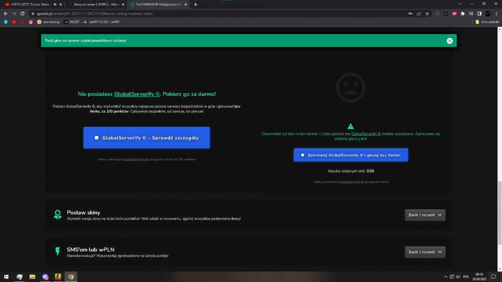The width and height of the screenshot is (502, 282).
Task: Bookmark this page with the star icon
Action: pyautogui.click(x=427, y=14)
